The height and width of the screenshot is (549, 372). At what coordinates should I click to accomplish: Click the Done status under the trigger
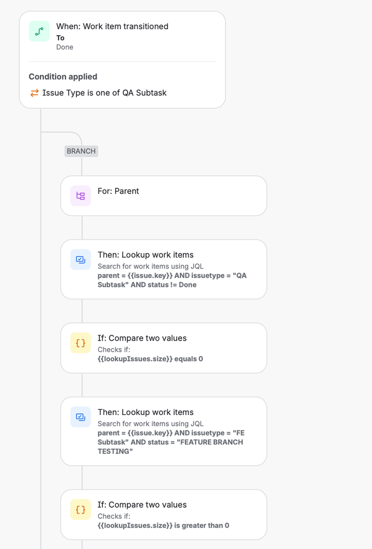[64, 47]
